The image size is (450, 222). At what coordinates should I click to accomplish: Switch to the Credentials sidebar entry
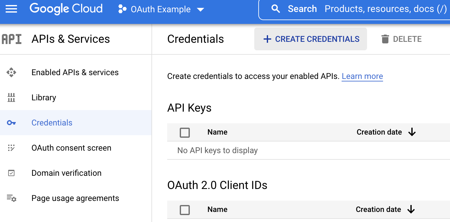tap(52, 123)
